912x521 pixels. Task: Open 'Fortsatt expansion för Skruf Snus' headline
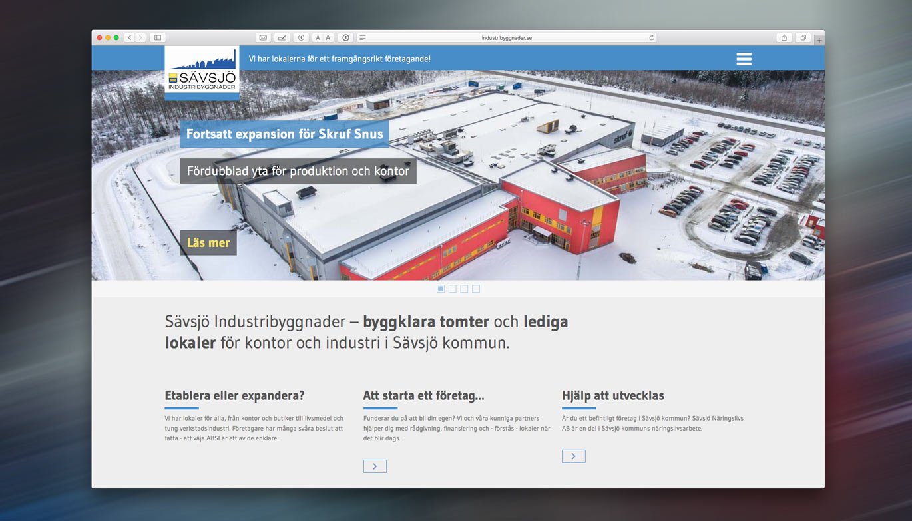point(284,134)
